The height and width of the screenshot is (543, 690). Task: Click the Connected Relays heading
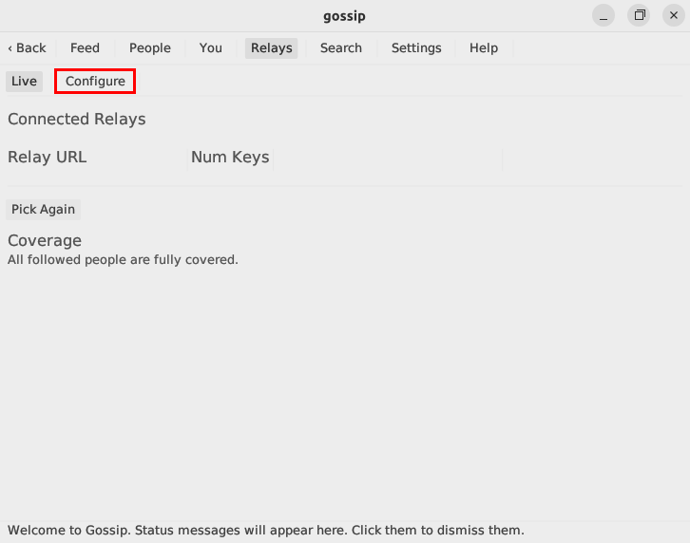click(77, 120)
